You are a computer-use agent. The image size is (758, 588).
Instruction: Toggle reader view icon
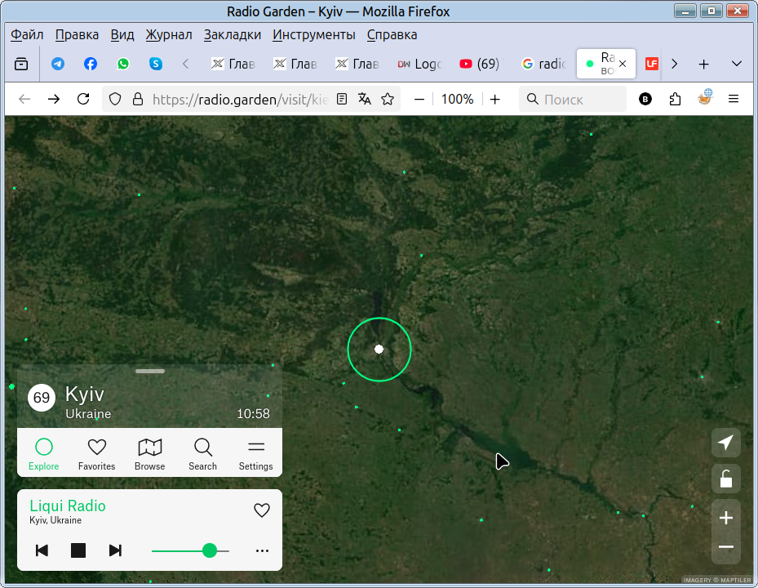pyautogui.click(x=342, y=99)
